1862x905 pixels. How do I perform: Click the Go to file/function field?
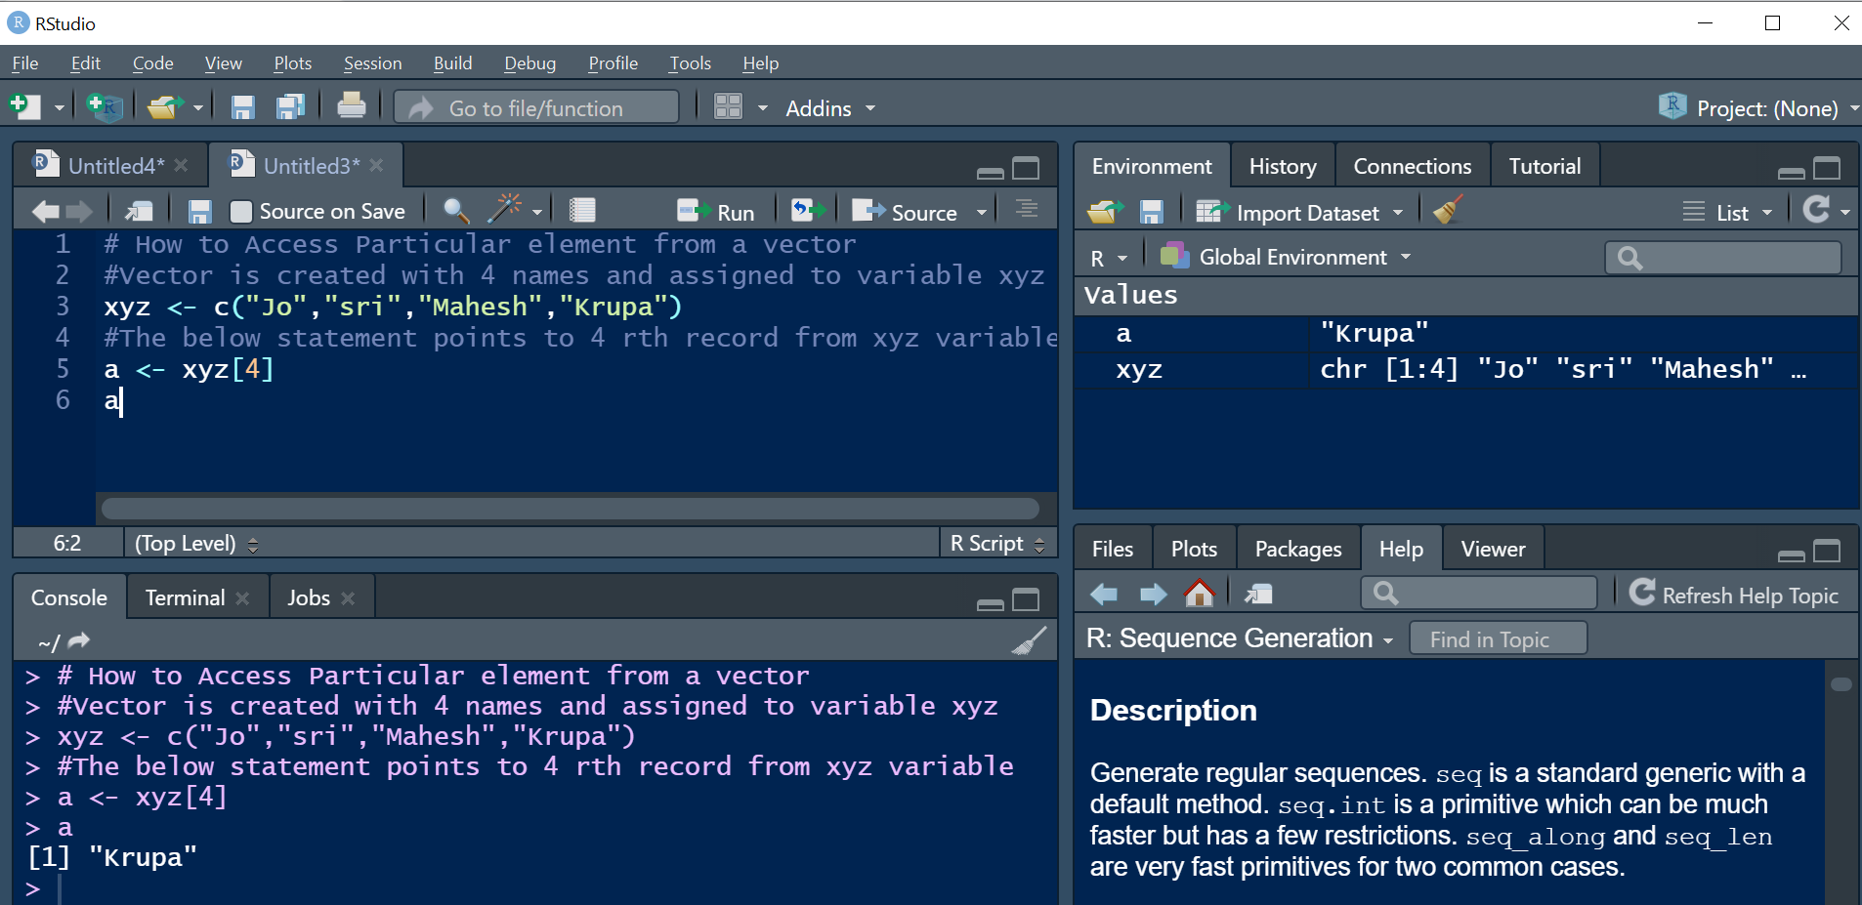(x=536, y=108)
